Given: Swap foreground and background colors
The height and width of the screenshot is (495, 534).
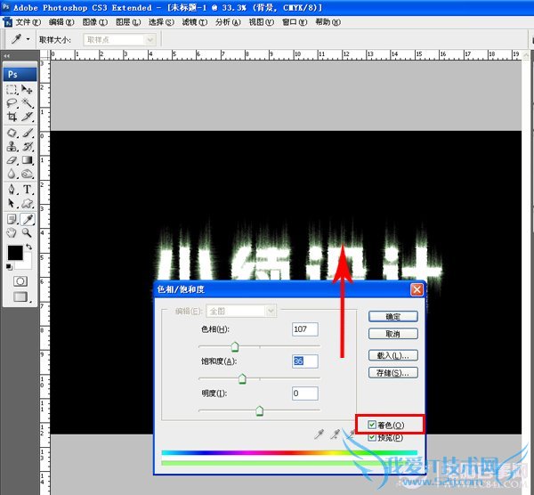Looking at the screenshot, I should tap(28, 247).
